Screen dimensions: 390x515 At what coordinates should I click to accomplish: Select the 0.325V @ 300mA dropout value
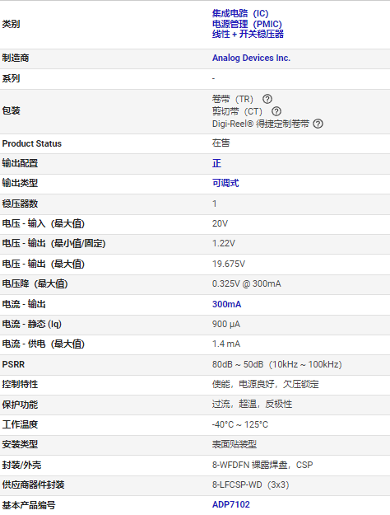[246, 283]
